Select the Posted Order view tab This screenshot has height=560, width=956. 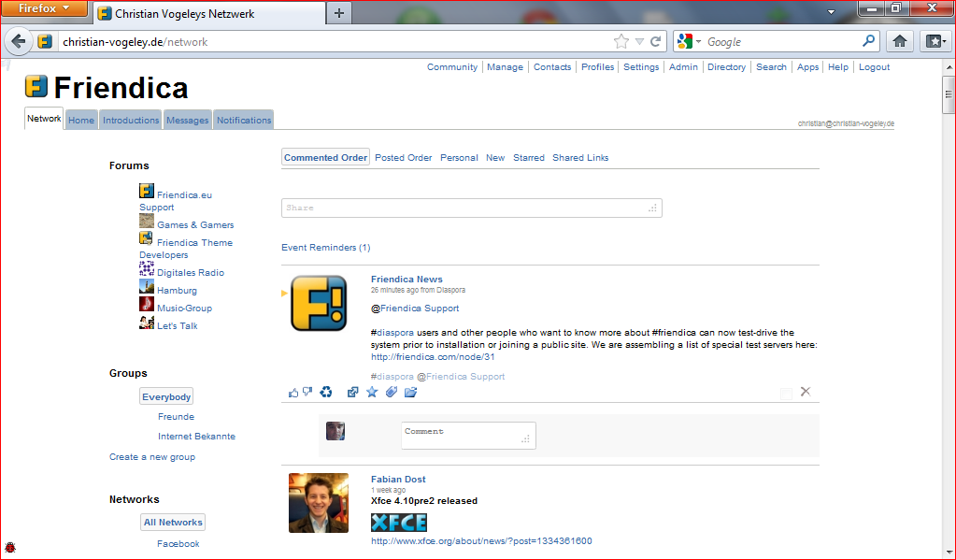(404, 158)
